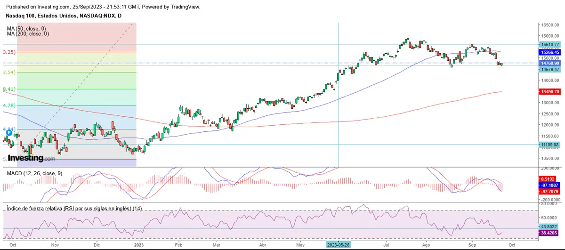Select the 2023 label on time axis
565x250 pixels.
pyautogui.click(x=139, y=245)
